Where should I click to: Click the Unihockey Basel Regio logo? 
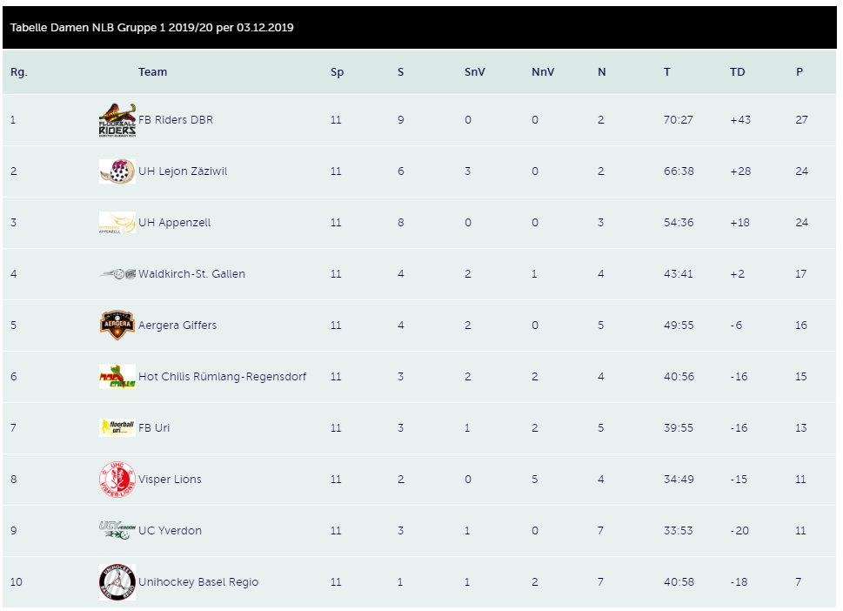click(x=117, y=582)
